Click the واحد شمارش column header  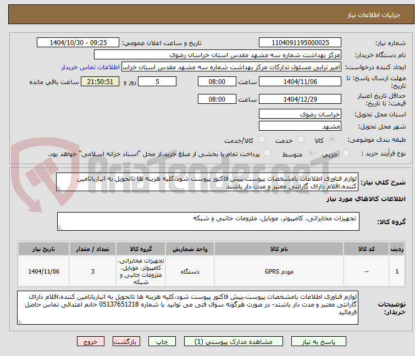[190, 249]
